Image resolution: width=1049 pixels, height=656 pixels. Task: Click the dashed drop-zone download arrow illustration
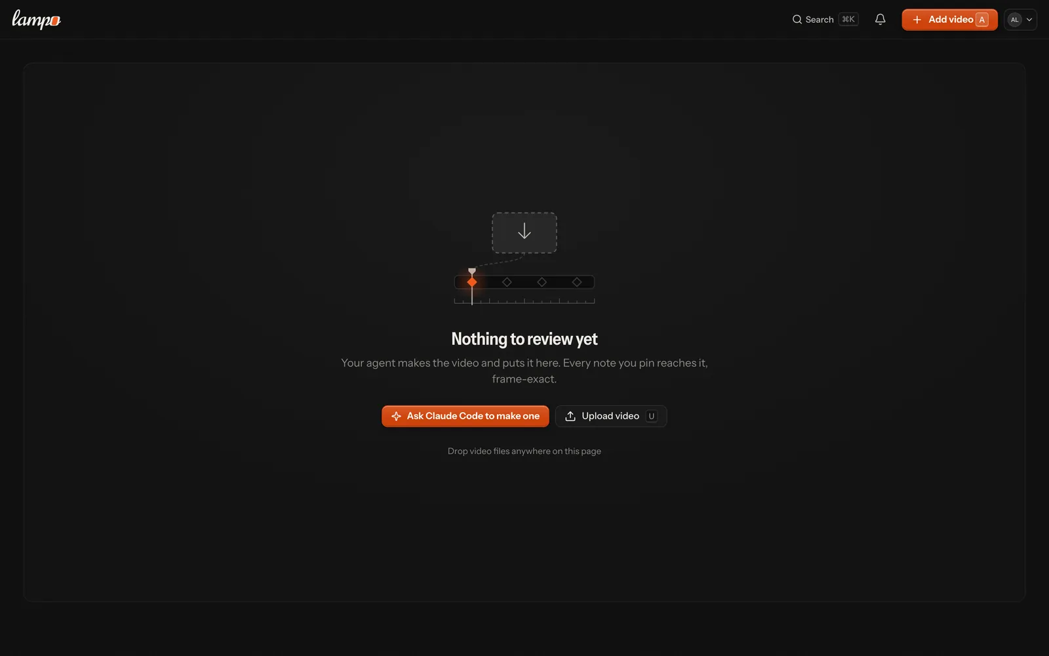click(x=524, y=232)
